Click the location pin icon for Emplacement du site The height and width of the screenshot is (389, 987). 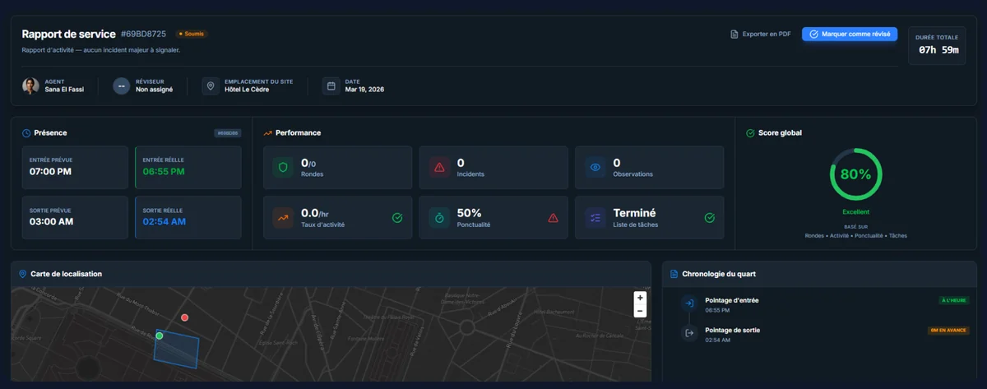pyautogui.click(x=211, y=86)
